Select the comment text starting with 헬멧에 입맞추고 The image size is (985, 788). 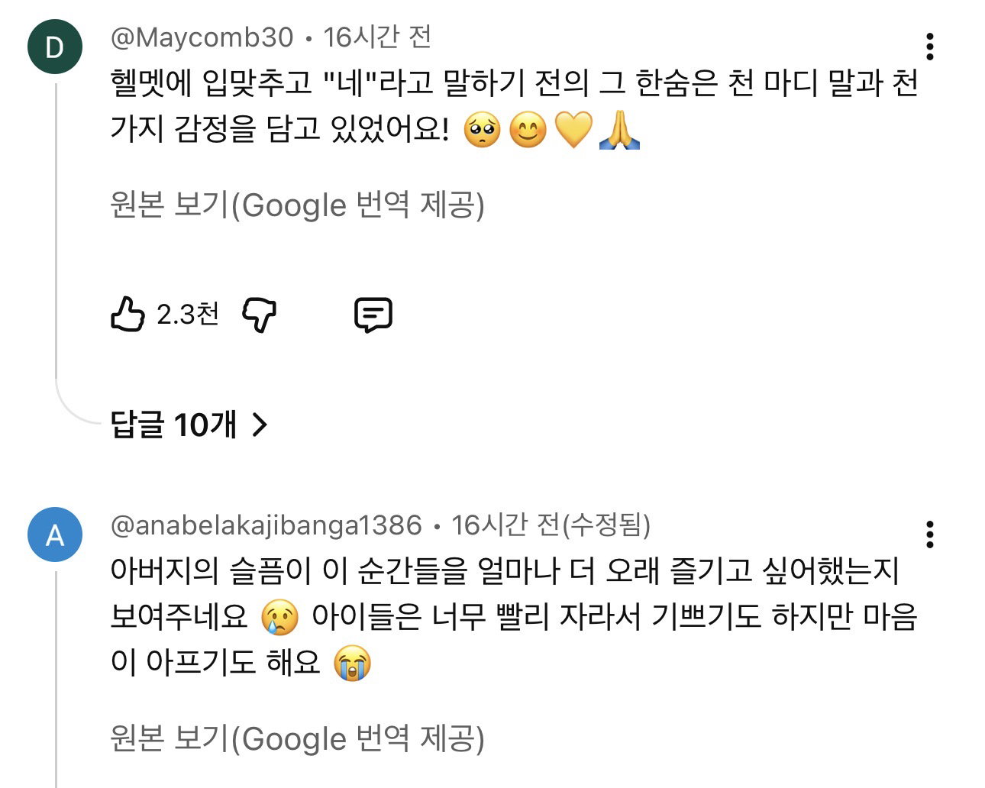[514, 107]
